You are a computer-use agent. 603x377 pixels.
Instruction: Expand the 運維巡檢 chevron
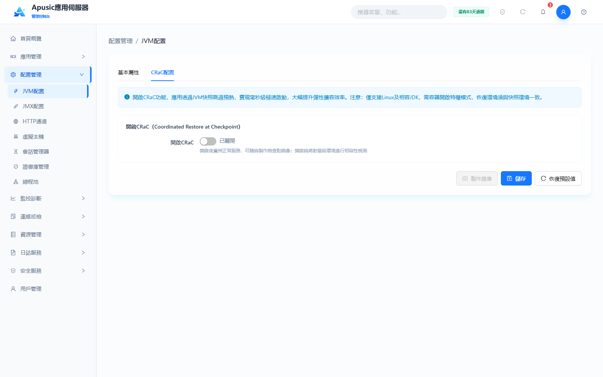83,216
